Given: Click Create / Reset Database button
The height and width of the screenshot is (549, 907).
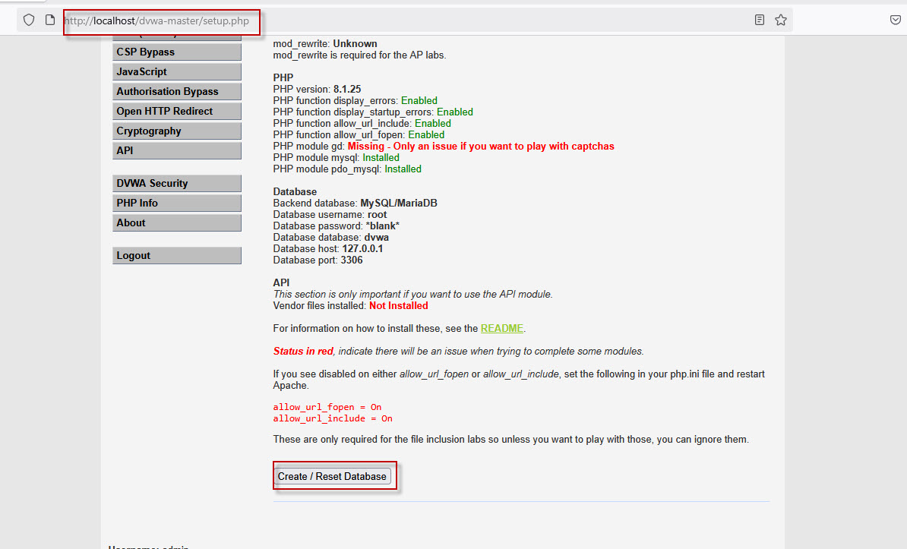Looking at the screenshot, I should point(332,476).
